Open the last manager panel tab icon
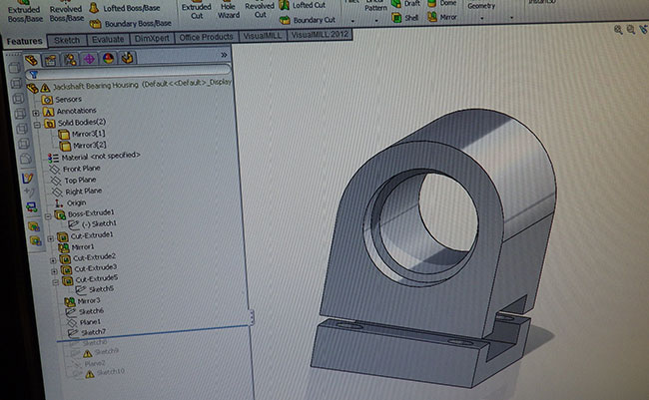649x400 pixels. coord(127,58)
